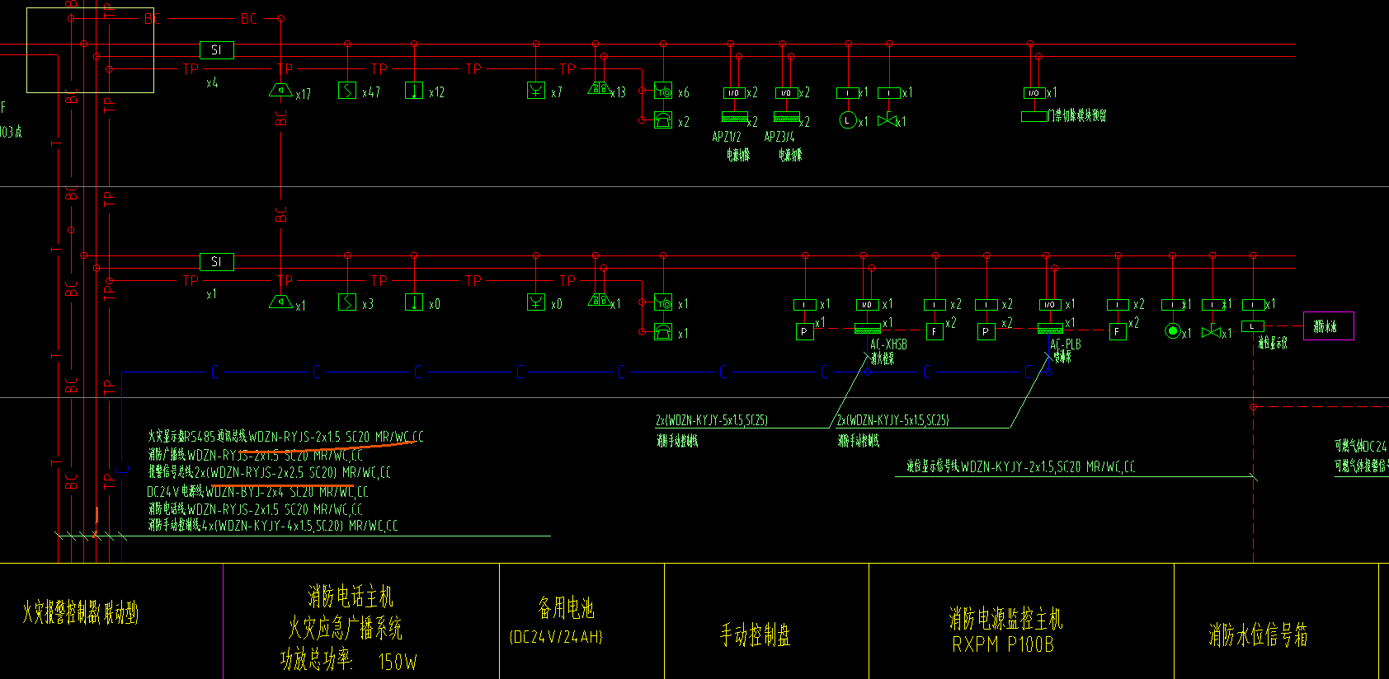Pick the smoke detector symbol labeled x47
Image resolution: width=1389 pixels, height=679 pixels.
tap(347, 91)
